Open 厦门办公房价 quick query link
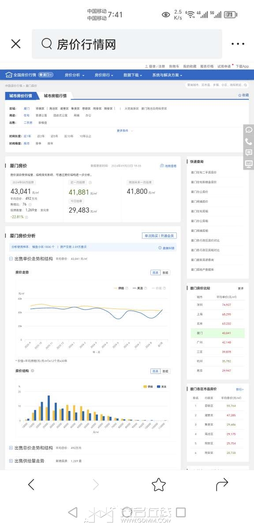Screen dimensions: 254x525 pyautogui.click(x=199, y=192)
